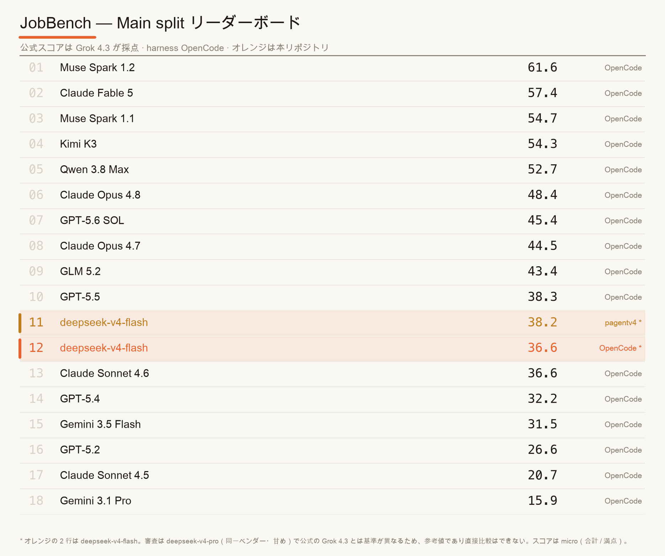Screen dimensions: 665x556
Task: Click the 20.7 score
Action: pyautogui.click(x=542, y=475)
